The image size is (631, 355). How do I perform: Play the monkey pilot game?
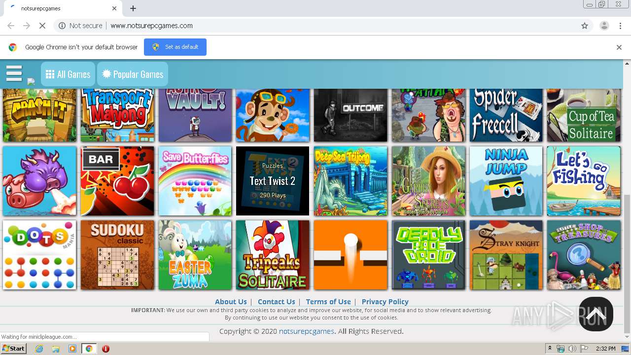pos(273,115)
